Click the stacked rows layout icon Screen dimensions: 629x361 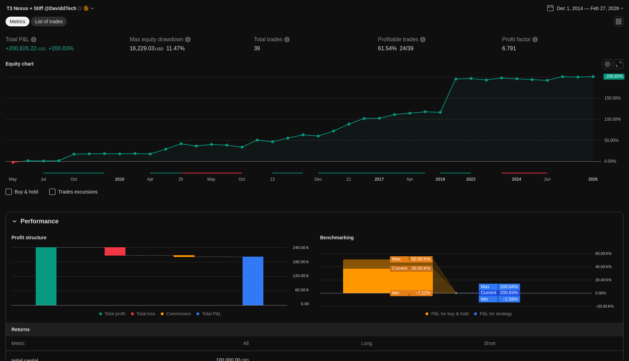[619, 22]
